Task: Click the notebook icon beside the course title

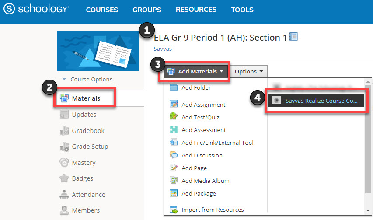Action: point(293,37)
